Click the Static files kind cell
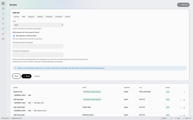This screenshot has height=120, width=193. [x=87, y=107]
